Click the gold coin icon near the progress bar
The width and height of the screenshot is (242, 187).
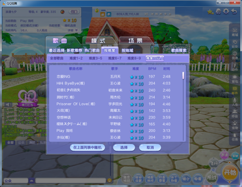pyautogui.click(x=97, y=11)
